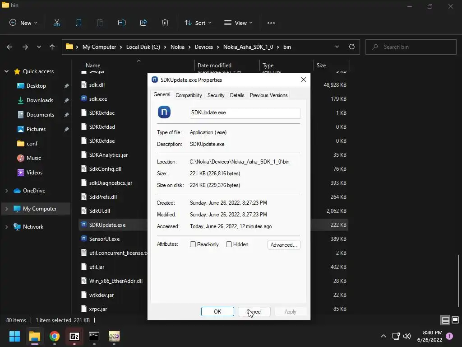Click the Share icon in toolbar
The image size is (462, 347).
coord(143,23)
